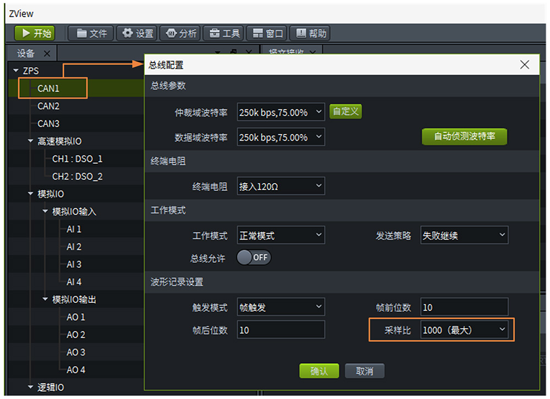The width and height of the screenshot is (550, 399).
Task: Open the 发送策略 send strategy dropdown
Action: pyautogui.click(x=464, y=235)
